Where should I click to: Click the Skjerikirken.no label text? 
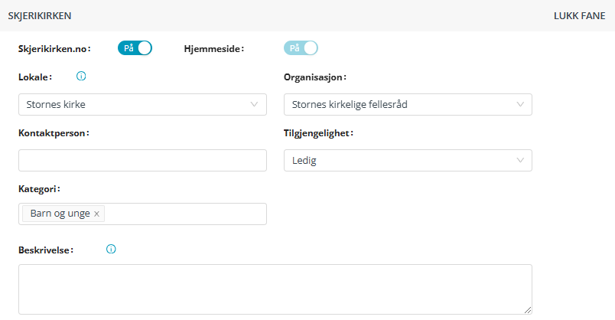tap(54, 49)
